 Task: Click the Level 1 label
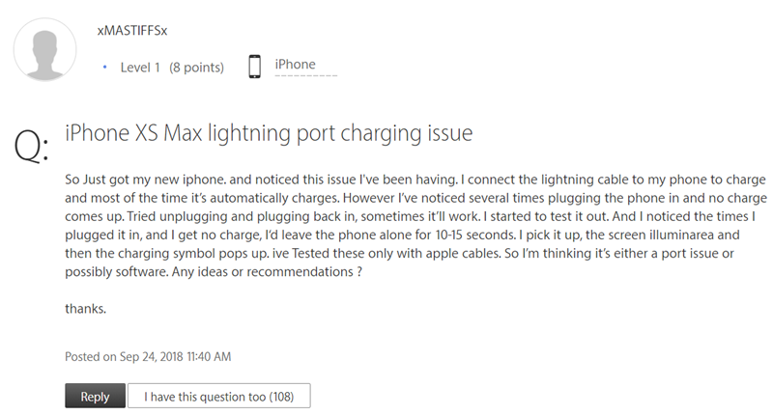pyautogui.click(x=140, y=68)
